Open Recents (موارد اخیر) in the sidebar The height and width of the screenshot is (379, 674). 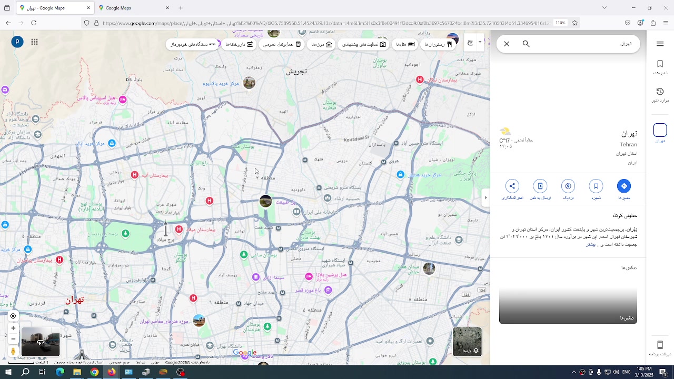click(660, 95)
